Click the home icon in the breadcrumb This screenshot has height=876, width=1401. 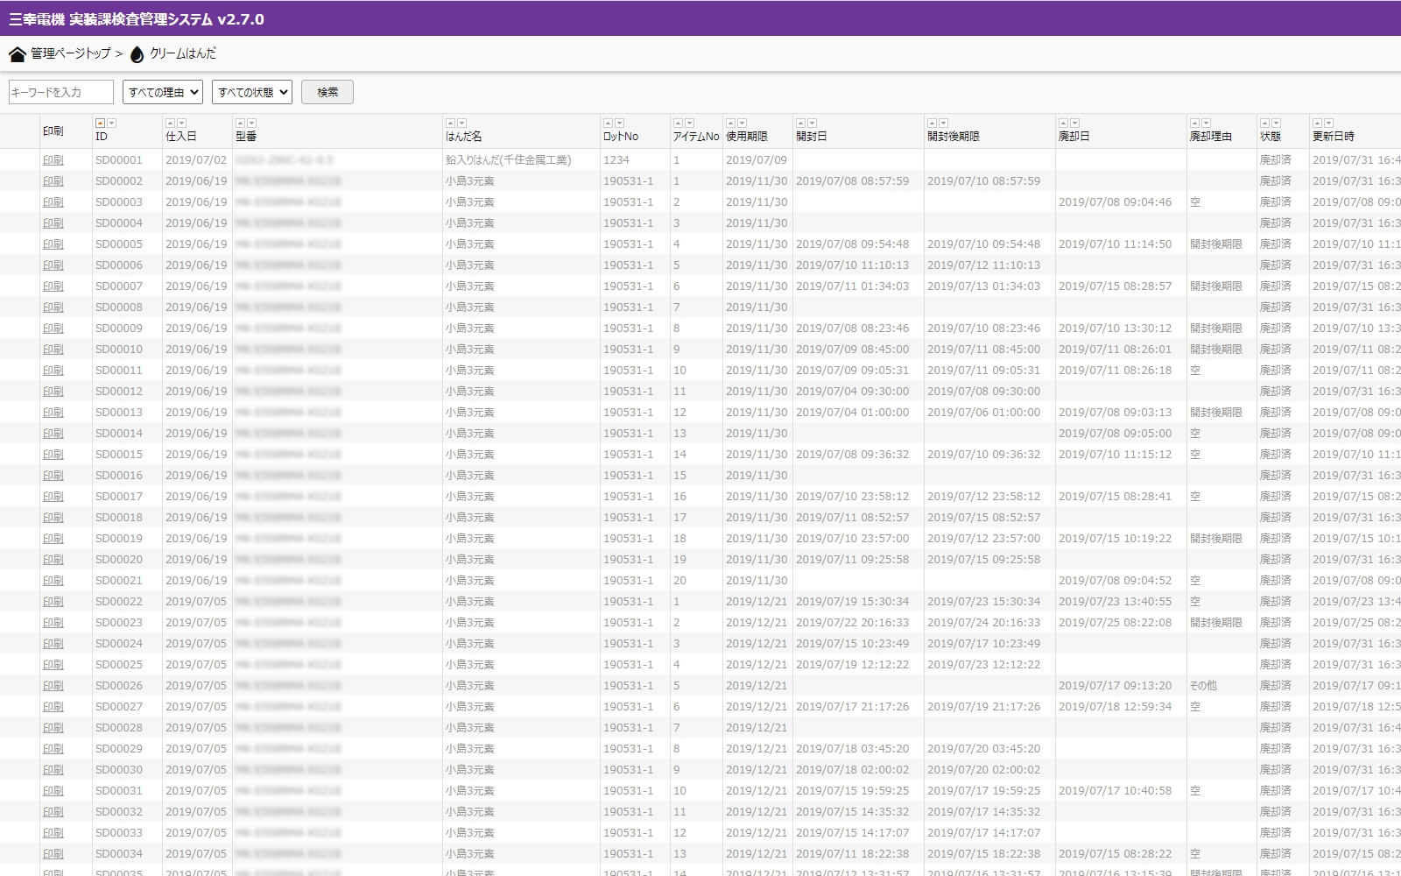17,54
